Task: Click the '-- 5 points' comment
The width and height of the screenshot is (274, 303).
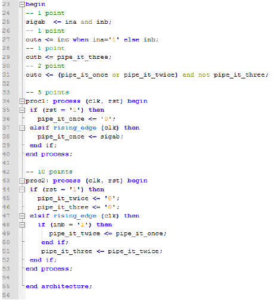Action: 47,93
